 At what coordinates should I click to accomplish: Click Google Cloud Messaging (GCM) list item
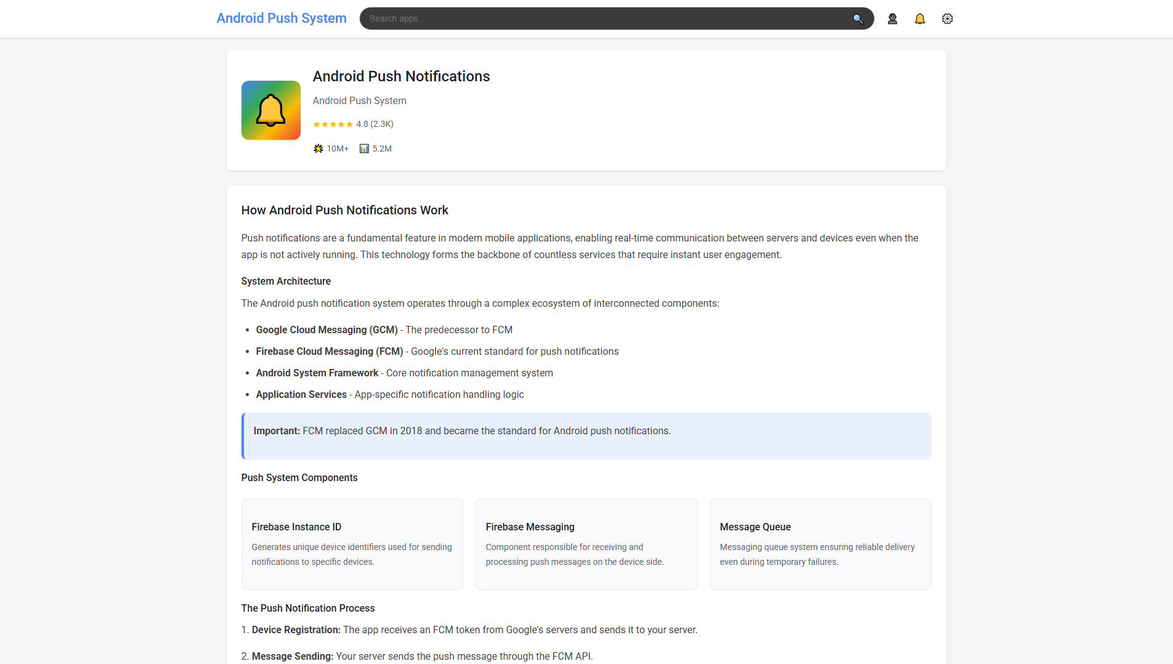coord(384,330)
